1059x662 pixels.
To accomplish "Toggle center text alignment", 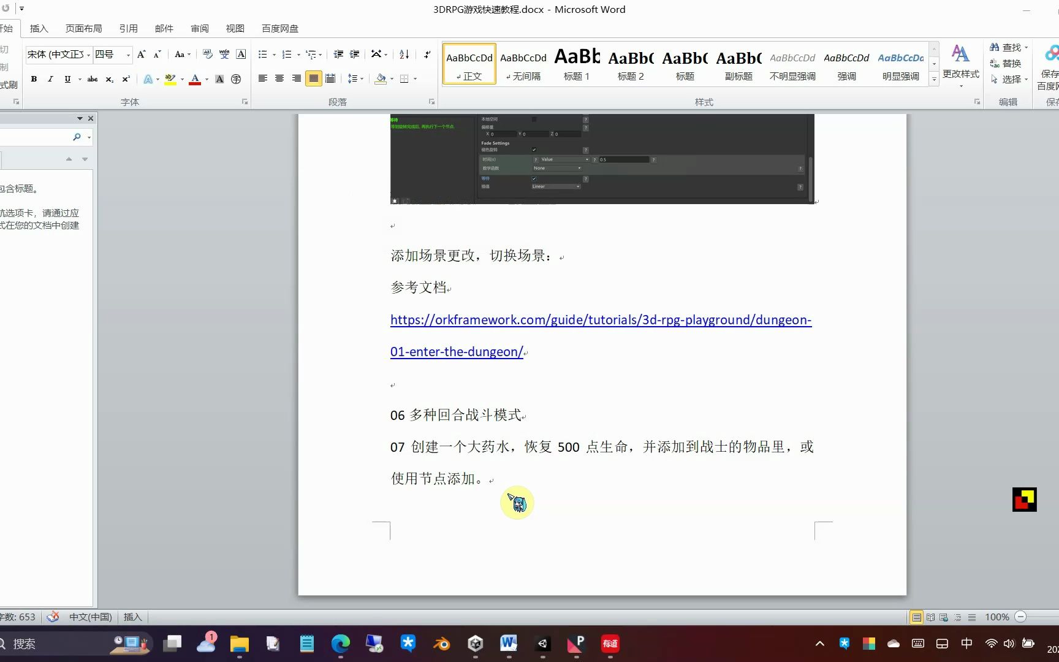I will (x=279, y=78).
